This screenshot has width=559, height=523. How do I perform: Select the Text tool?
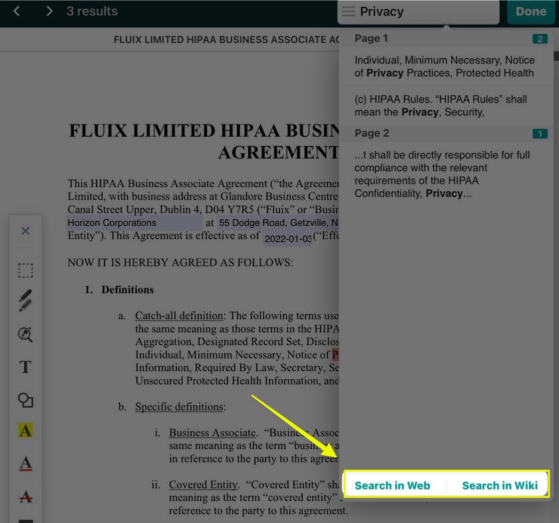tap(25, 367)
